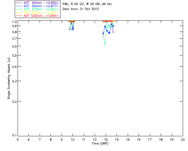Select the AOT 400nm legend entry

[x=37, y=3]
